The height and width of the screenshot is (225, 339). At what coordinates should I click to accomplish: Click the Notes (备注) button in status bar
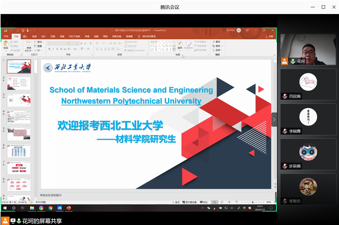coord(177,202)
